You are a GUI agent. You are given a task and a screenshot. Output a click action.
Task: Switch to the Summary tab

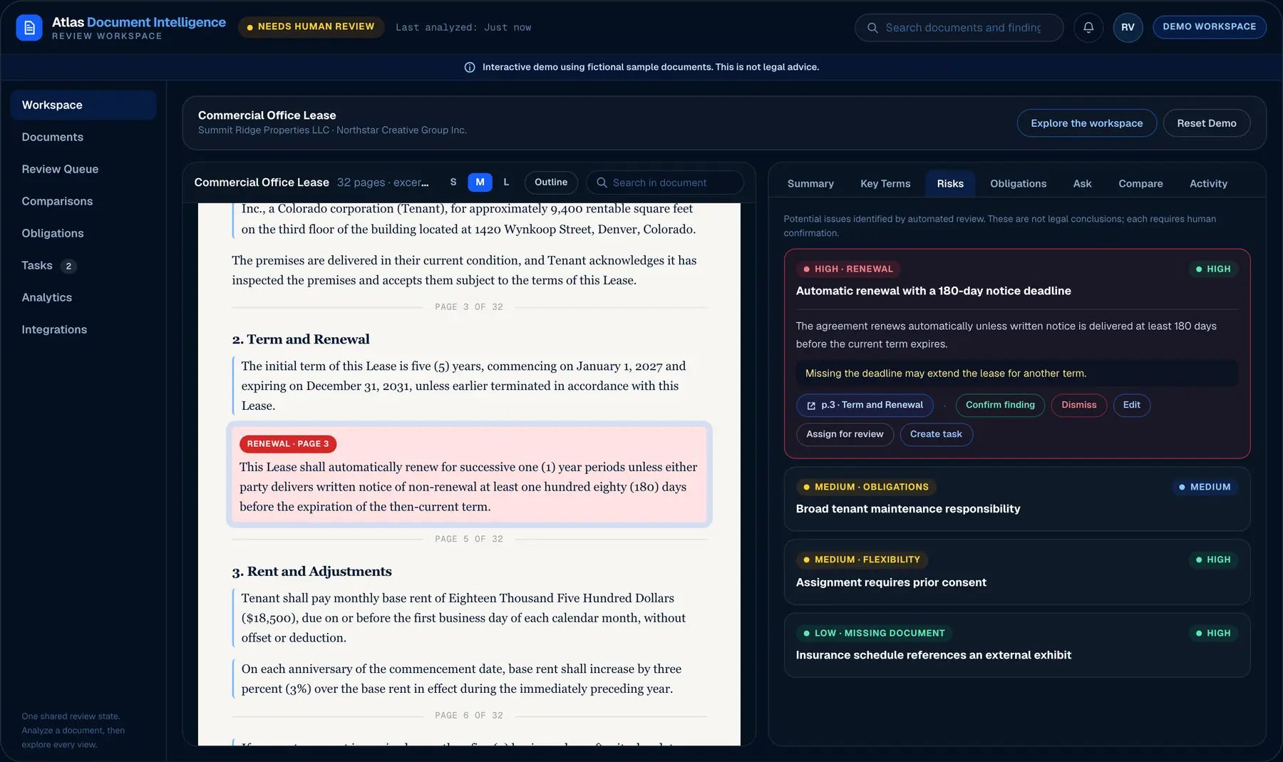click(x=810, y=184)
